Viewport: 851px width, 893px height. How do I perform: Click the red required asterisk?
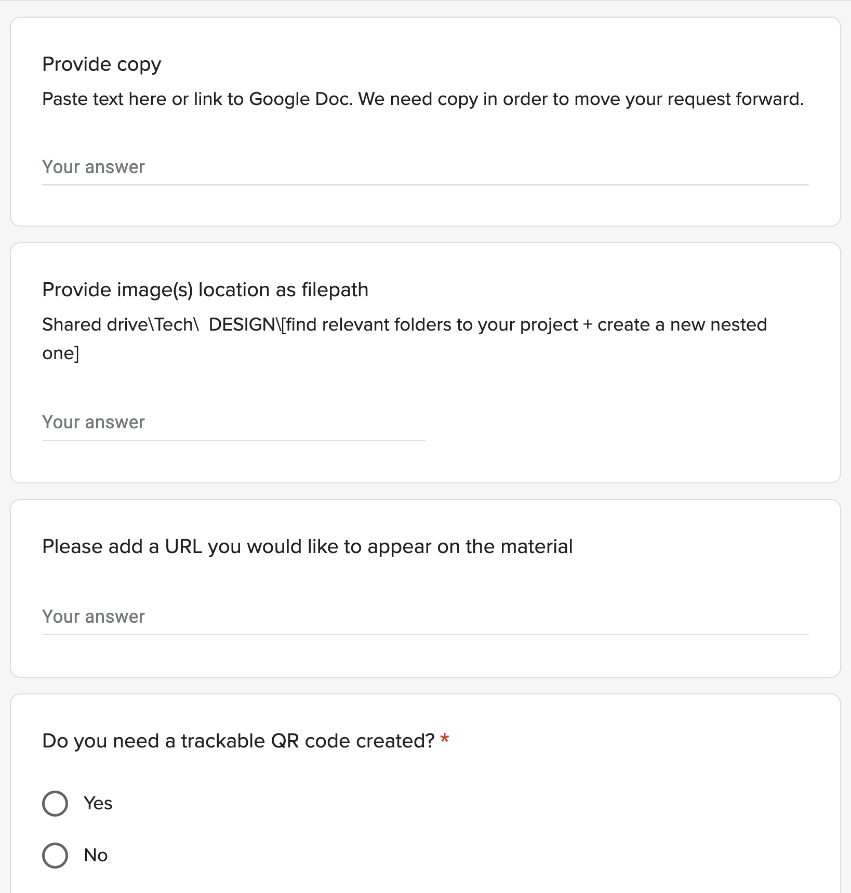coord(445,739)
